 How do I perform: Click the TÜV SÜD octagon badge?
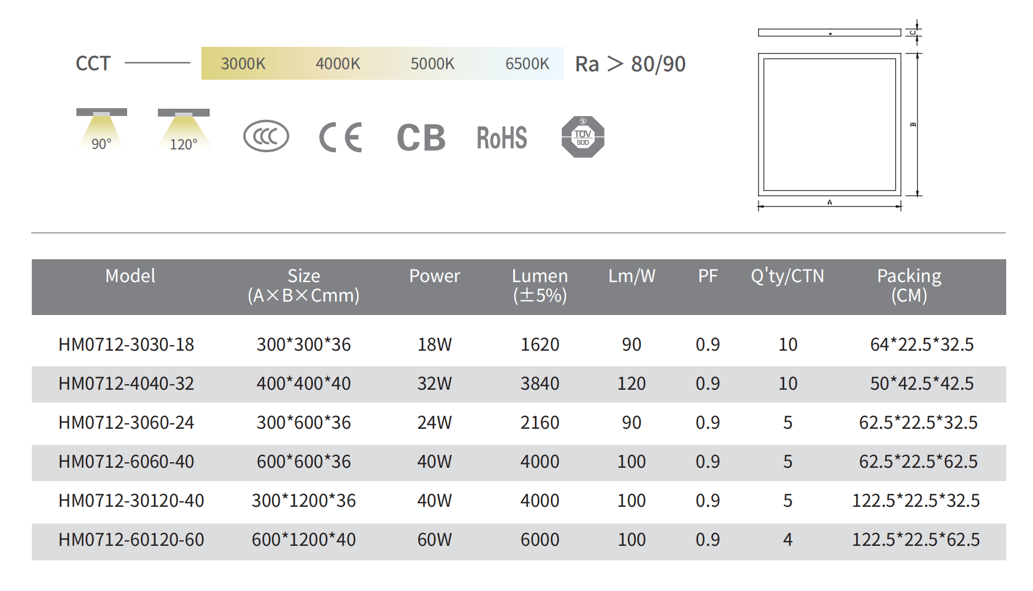(x=583, y=137)
